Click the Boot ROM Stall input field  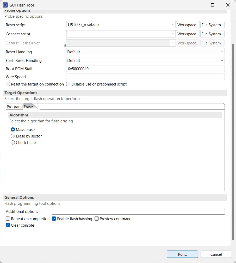click(x=145, y=68)
